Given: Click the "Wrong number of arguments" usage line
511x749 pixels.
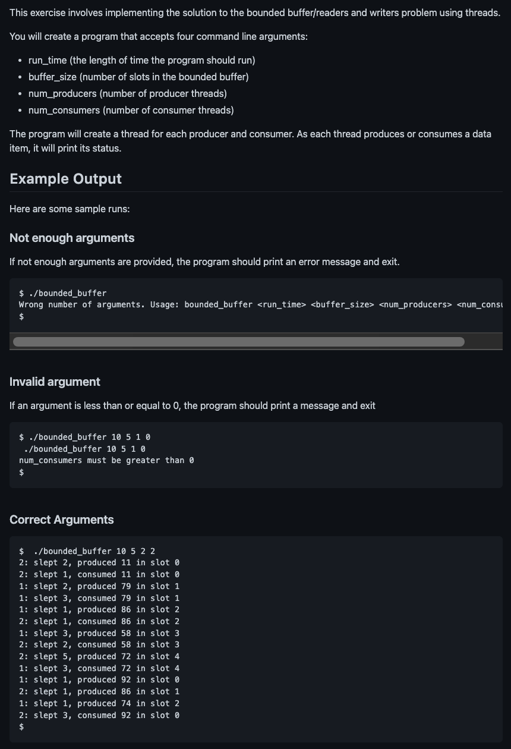Looking at the screenshot, I should (x=261, y=305).
